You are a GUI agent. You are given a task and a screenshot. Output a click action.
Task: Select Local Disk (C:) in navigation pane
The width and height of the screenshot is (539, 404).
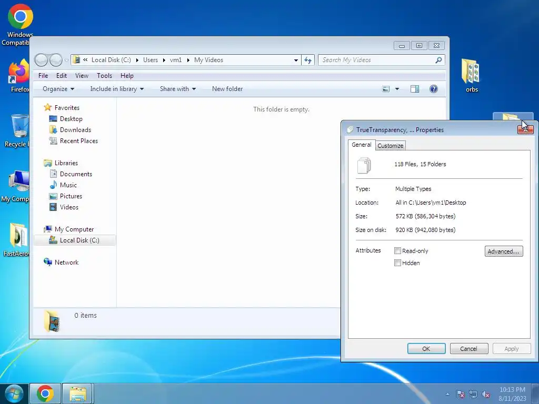tap(75, 240)
